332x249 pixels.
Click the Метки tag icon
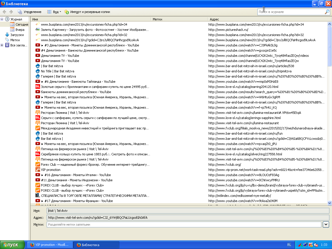click(x=7, y=40)
